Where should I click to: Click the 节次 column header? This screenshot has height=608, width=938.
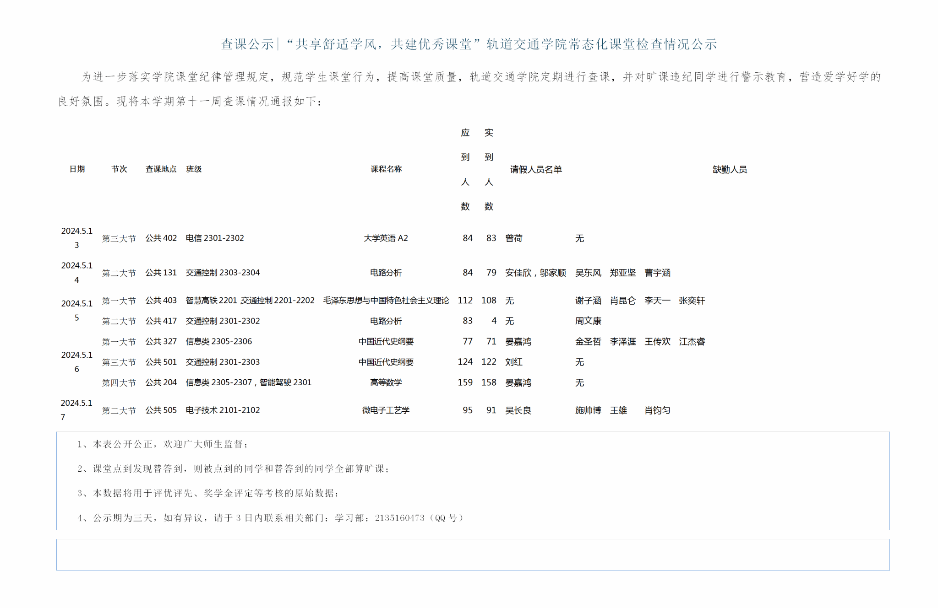[119, 169]
